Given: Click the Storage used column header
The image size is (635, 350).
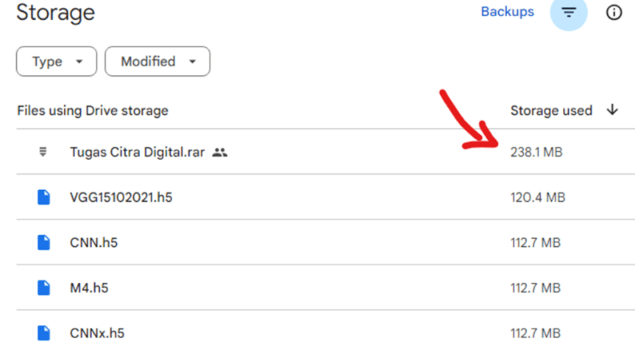Looking at the screenshot, I should pyautogui.click(x=551, y=111).
